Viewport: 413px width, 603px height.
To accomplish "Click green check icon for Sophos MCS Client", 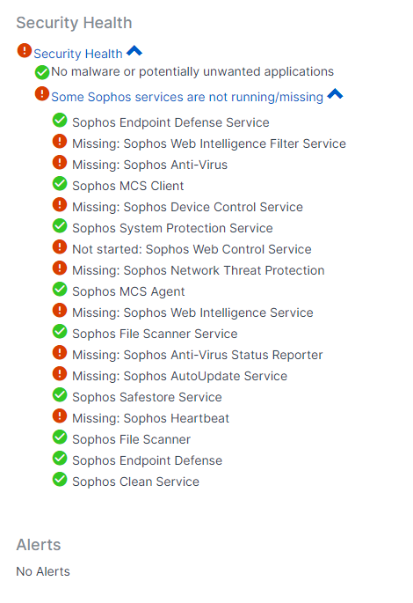I will tap(60, 183).
